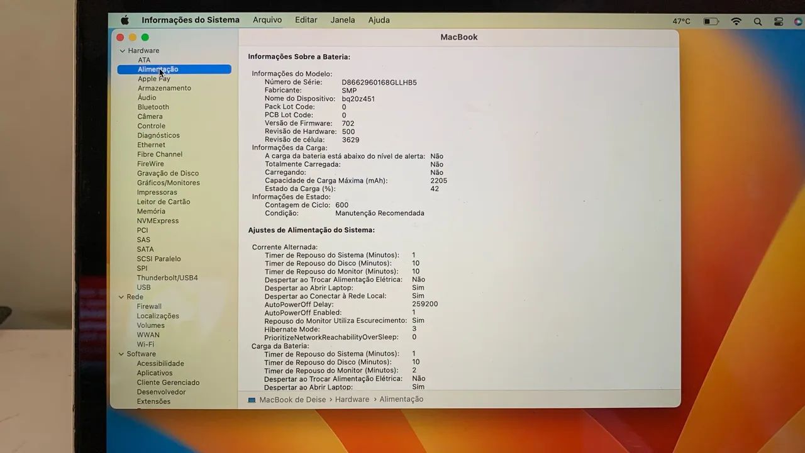The height and width of the screenshot is (453, 805).
Task: Open Spotlight search magnifier icon
Action: tap(758, 21)
